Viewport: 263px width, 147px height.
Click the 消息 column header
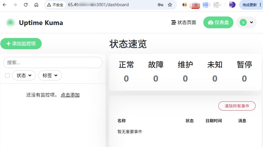(242, 120)
